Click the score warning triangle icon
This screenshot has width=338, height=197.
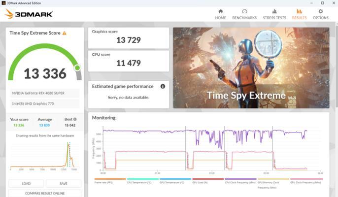64,33
